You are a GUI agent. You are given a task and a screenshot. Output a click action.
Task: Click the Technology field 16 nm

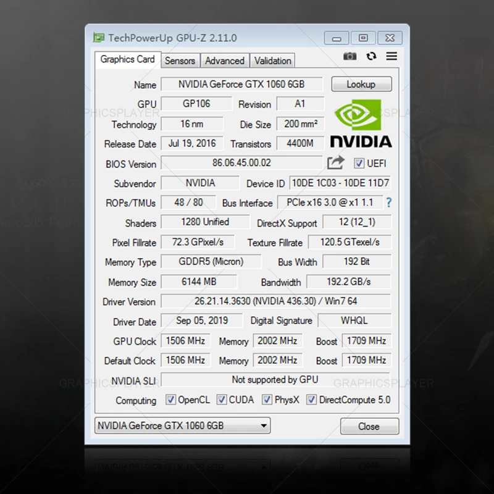coord(192,124)
